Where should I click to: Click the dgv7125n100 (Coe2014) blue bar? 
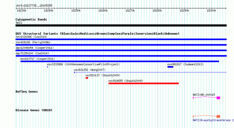point(121,56)
